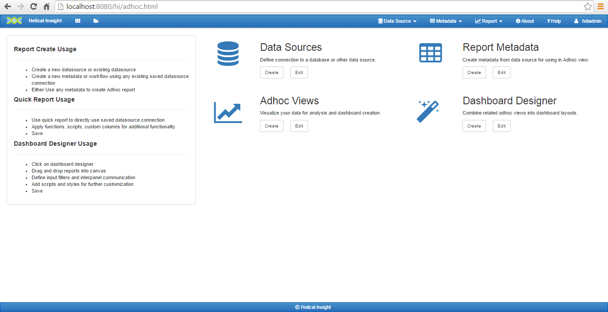
Task: Open the browser home page icon
Action: 46,7
